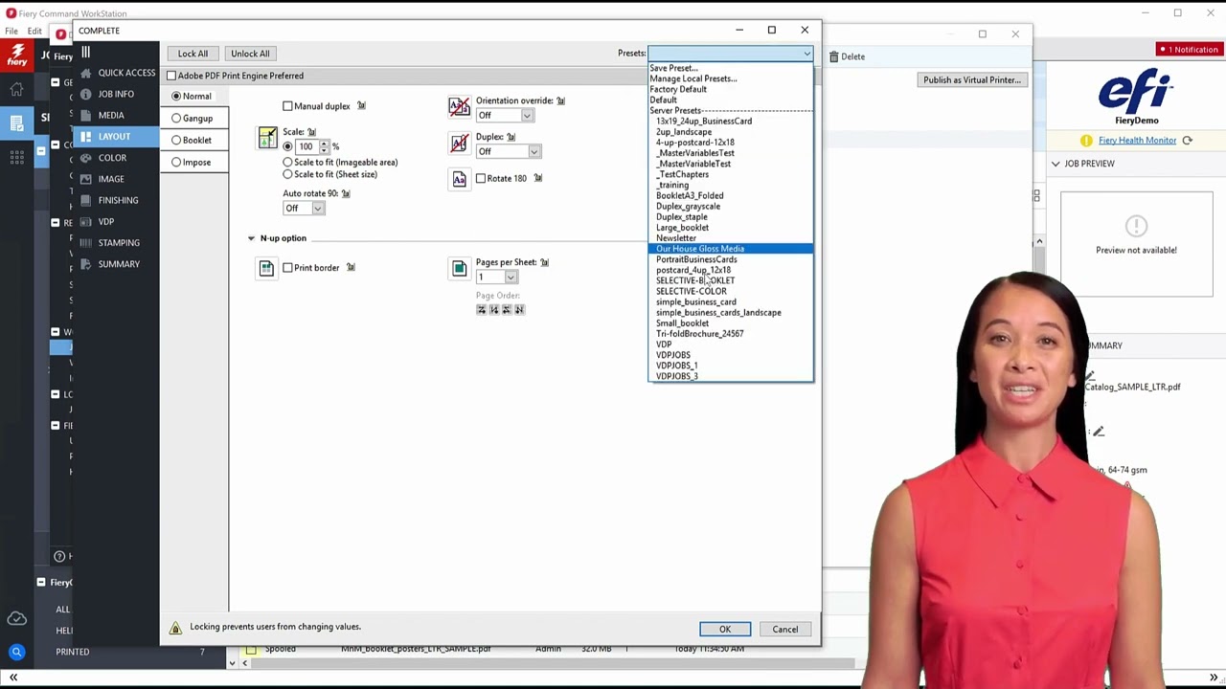Click the Auto rotate 90 lock icon
This screenshot has height=689, width=1226.
pos(346,193)
